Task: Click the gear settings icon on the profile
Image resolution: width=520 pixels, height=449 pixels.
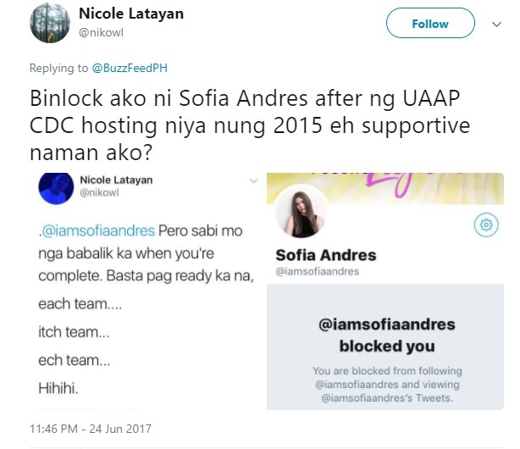Action: click(486, 225)
